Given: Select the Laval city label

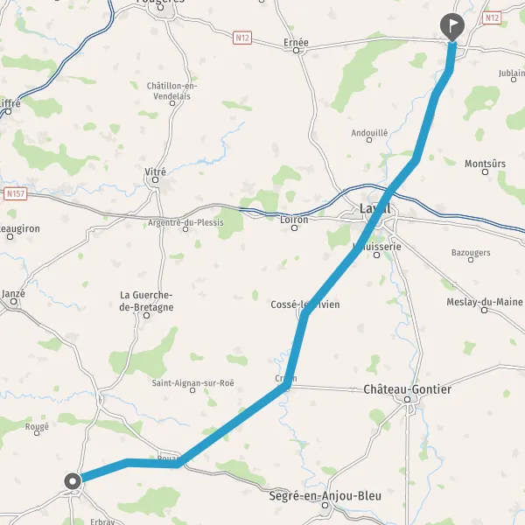Looking at the screenshot, I should tap(374, 208).
